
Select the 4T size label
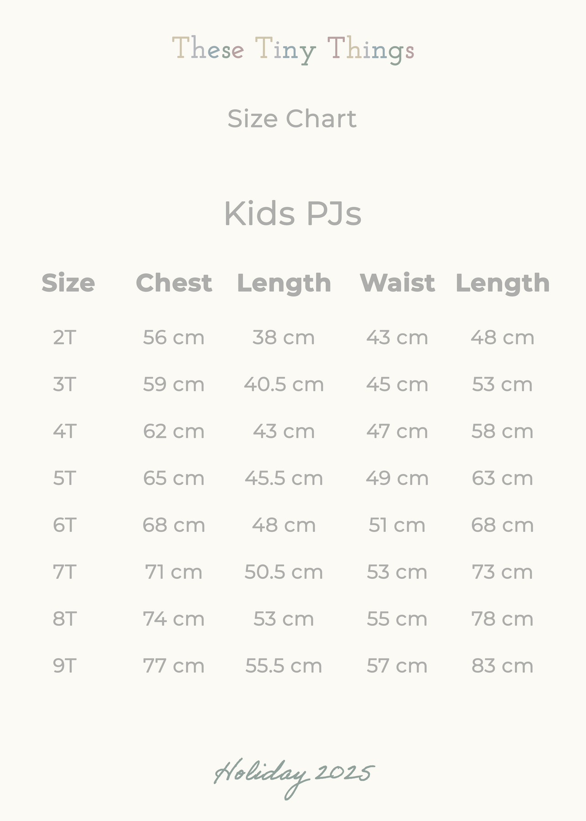coord(64,431)
